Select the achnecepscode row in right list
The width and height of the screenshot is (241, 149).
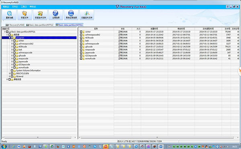[159, 44]
